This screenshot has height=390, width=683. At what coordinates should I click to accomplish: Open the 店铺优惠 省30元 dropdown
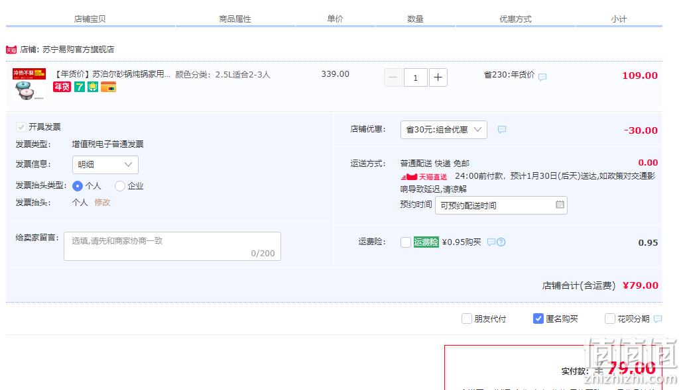[x=444, y=130]
